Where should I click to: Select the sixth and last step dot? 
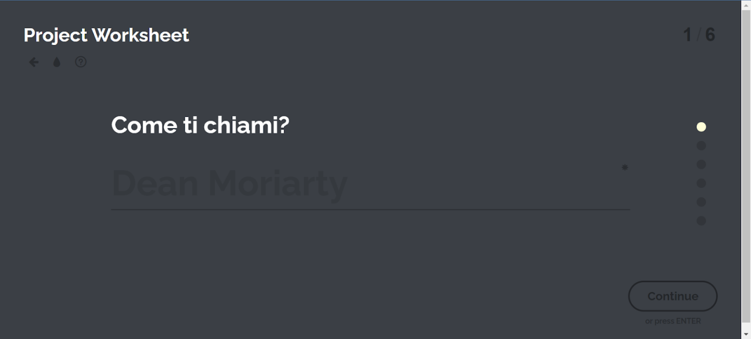click(x=701, y=221)
